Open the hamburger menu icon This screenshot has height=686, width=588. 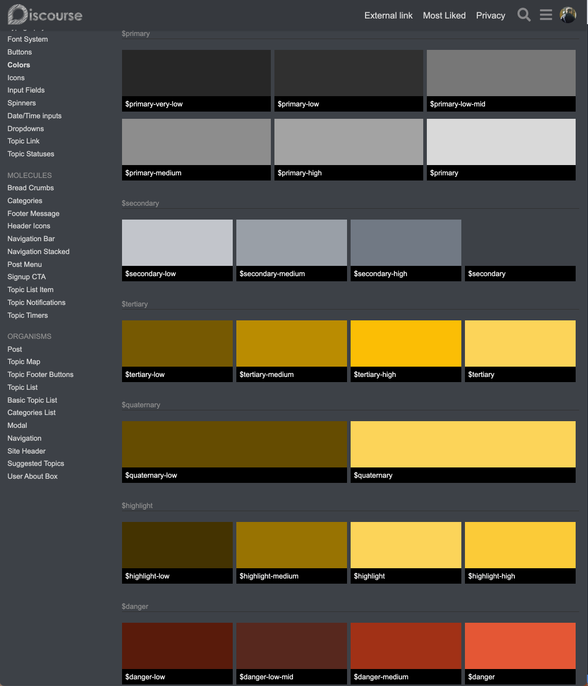point(546,15)
